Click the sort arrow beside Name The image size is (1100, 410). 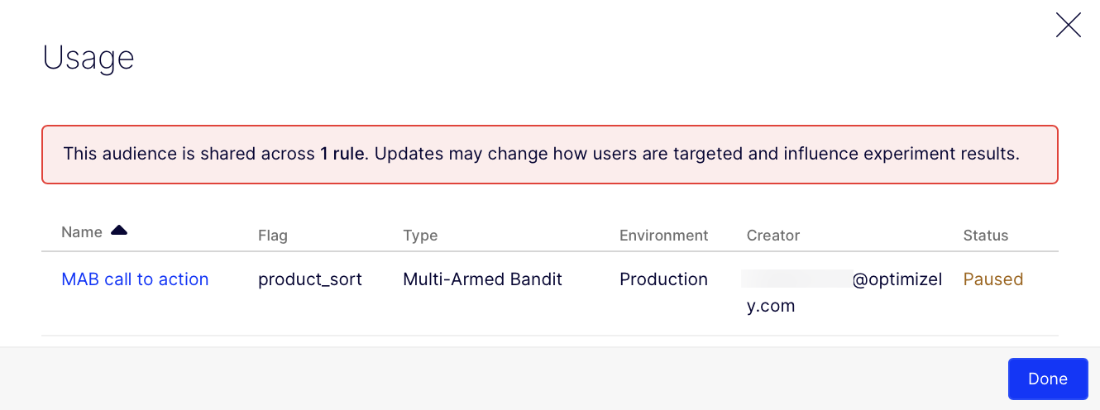(x=119, y=231)
